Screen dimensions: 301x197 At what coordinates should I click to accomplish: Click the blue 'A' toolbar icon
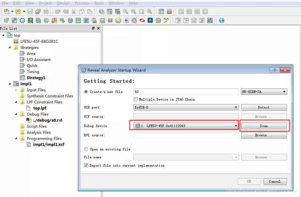point(150,20)
